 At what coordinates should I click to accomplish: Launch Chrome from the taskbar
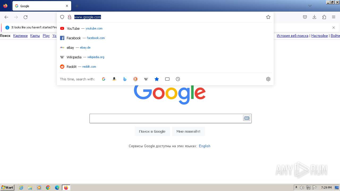point(48,188)
